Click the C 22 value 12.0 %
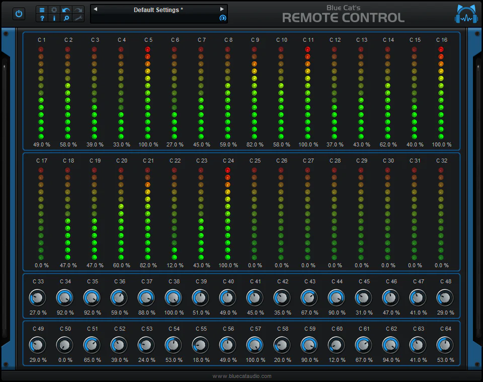This screenshot has height=382, width=483. pyautogui.click(x=175, y=265)
